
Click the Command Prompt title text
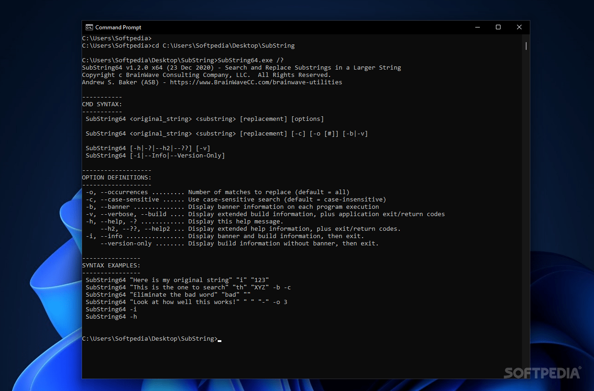coord(118,27)
